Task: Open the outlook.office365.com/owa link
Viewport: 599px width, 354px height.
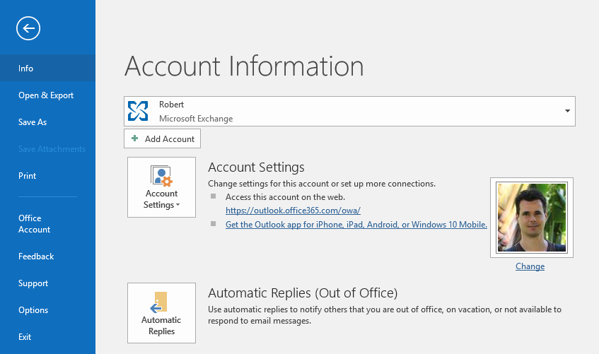Action: pos(293,211)
